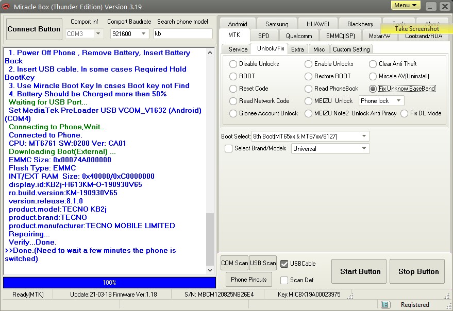Open the EMMC(ISP) tab
The image size is (453, 311).
point(340,36)
